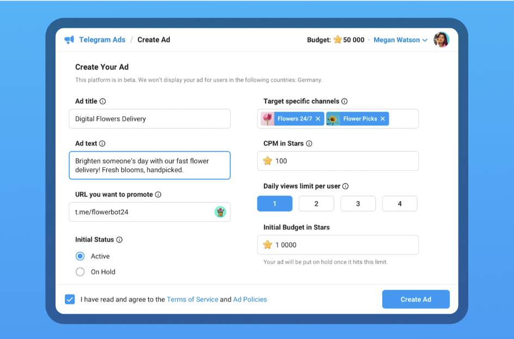Open the Terms of Service link
Screen dimensions: 514x339
192,299
